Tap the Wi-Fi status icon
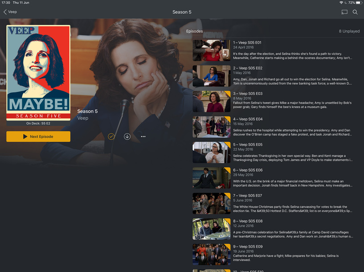This screenshot has height=272, width=364. 341,3
